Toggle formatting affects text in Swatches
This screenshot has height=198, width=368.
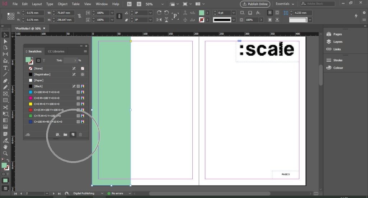44,61
